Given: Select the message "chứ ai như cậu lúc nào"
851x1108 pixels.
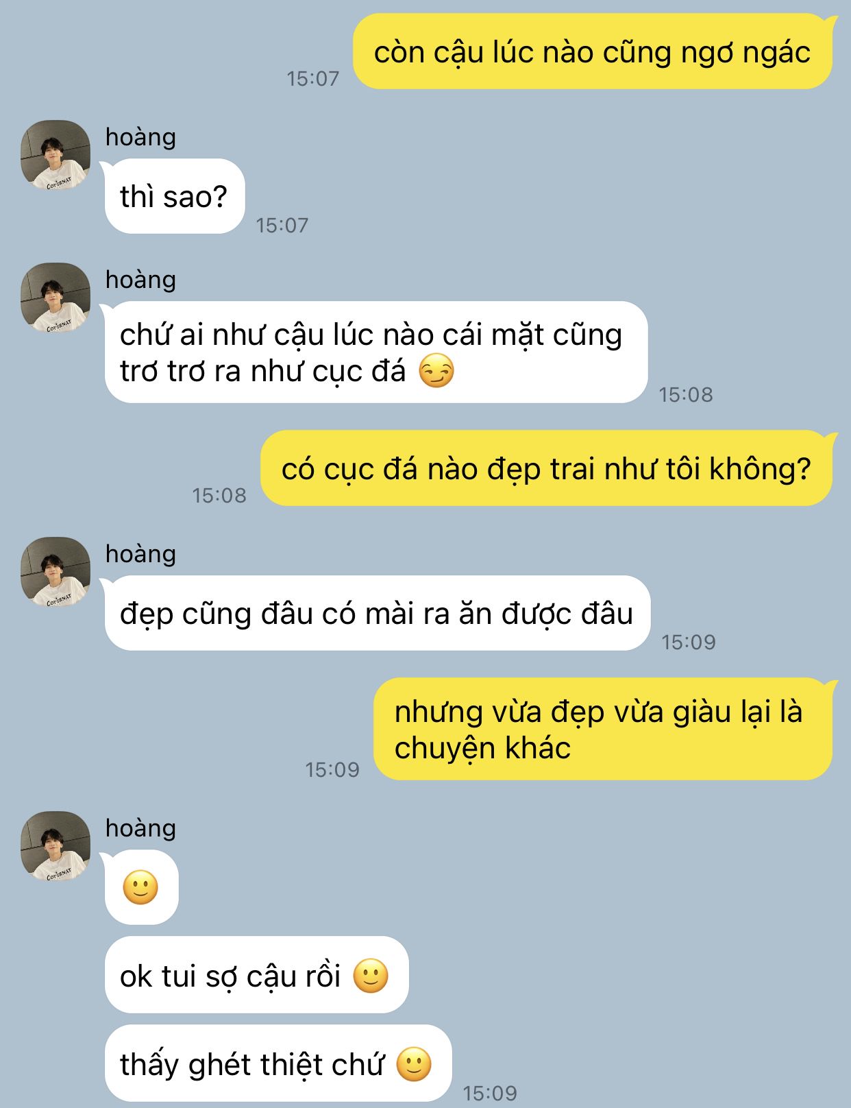Looking at the screenshot, I should click(x=376, y=352).
